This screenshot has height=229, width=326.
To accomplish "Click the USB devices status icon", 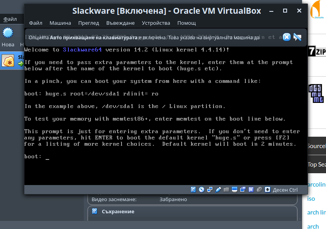I will pos(218,190).
